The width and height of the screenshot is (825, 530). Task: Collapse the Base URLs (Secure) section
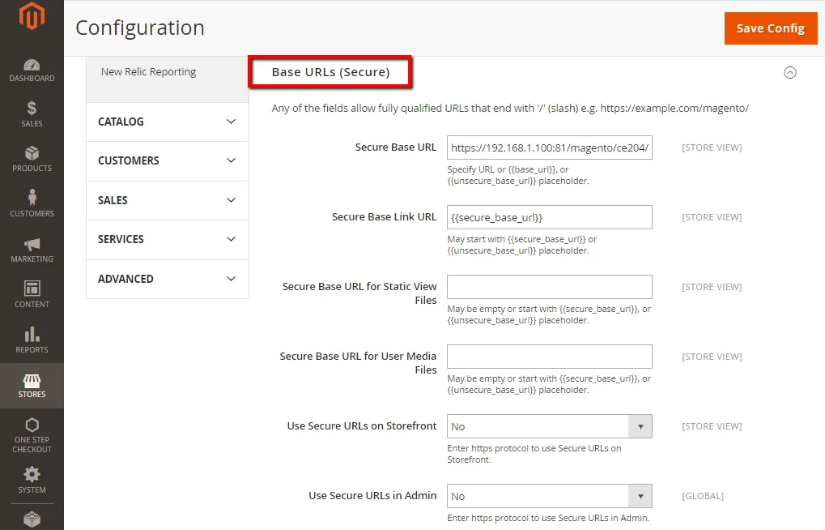789,72
